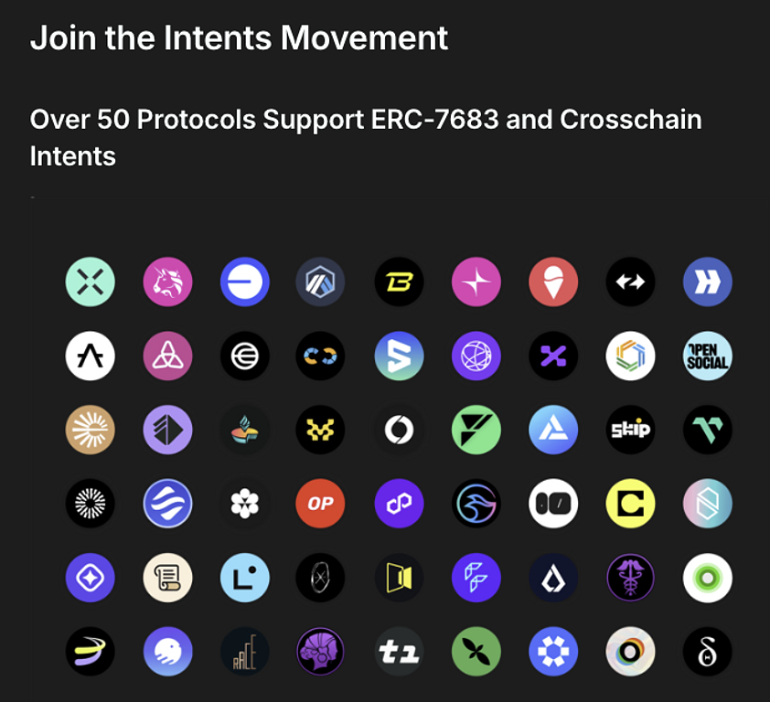Viewport: 770px width, 702px height.
Task: Click the cream Scroll logo
Action: tap(167, 578)
